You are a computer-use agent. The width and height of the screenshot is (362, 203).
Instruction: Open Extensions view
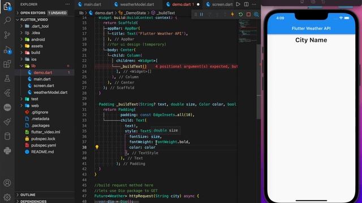click(7, 64)
